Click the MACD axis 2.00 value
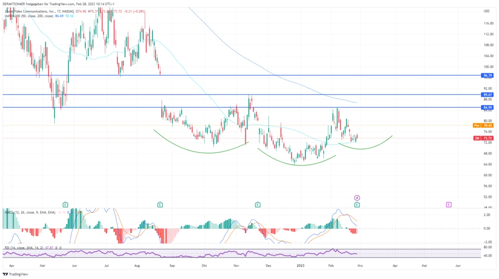Viewport: 499px width, 279px height. tap(487, 215)
